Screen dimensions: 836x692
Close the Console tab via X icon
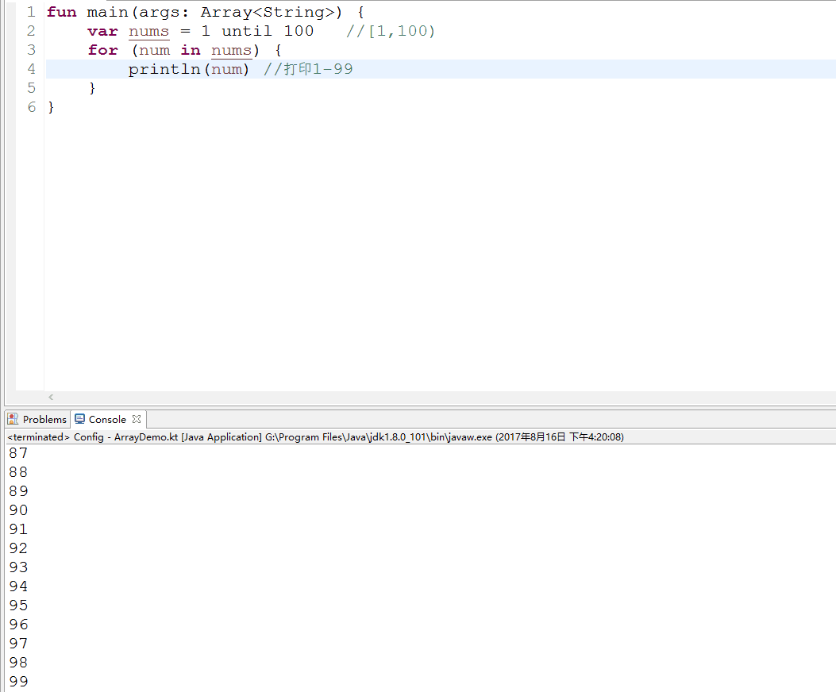click(137, 419)
